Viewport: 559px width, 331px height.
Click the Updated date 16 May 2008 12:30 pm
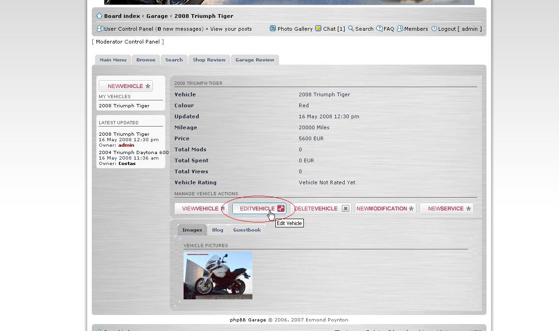[329, 116]
